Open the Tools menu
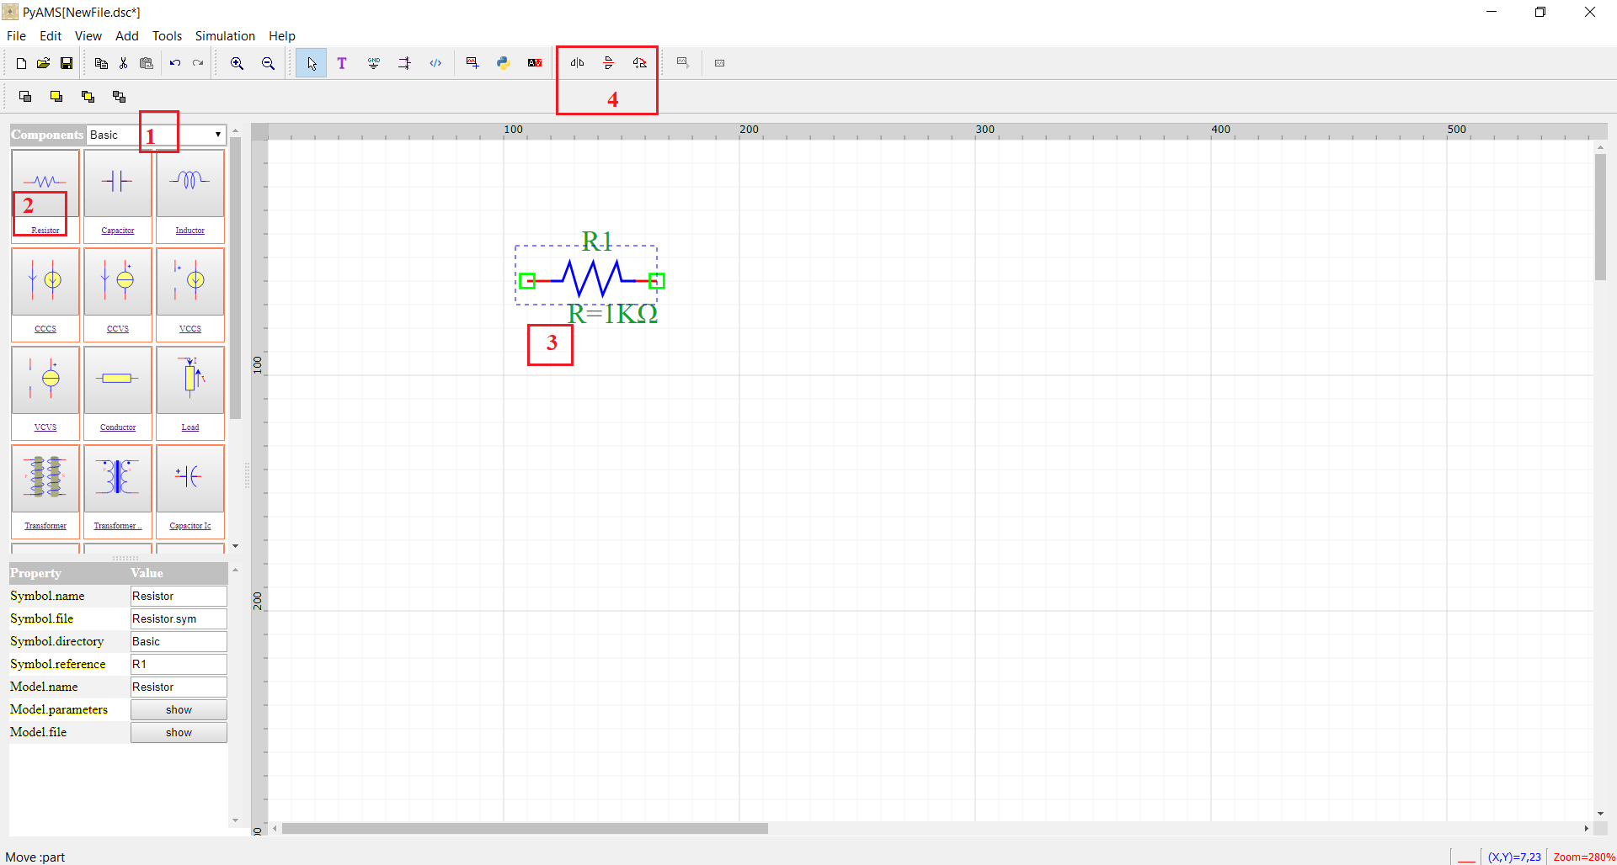Image resolution: width=1617 pixels, height=865 pixels. [167, 36]
